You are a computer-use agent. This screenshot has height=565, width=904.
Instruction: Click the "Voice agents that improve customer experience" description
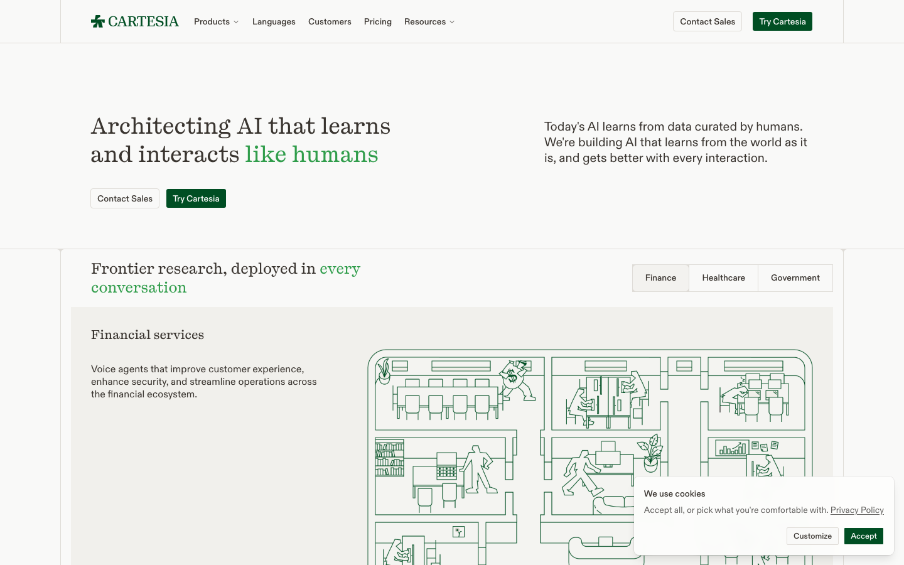pos(204,382)
